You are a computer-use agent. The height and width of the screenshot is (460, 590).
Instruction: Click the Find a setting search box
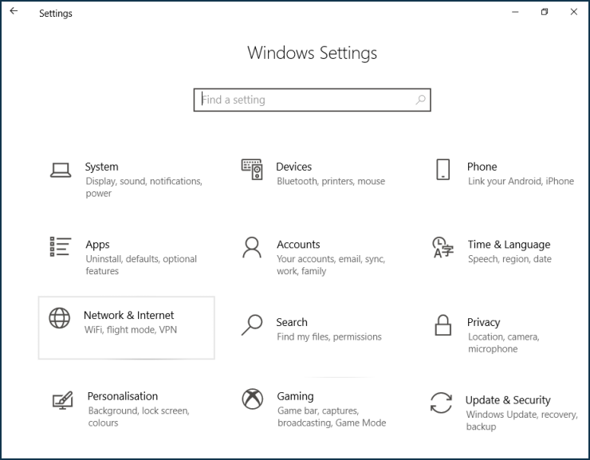tap(312, 100)
